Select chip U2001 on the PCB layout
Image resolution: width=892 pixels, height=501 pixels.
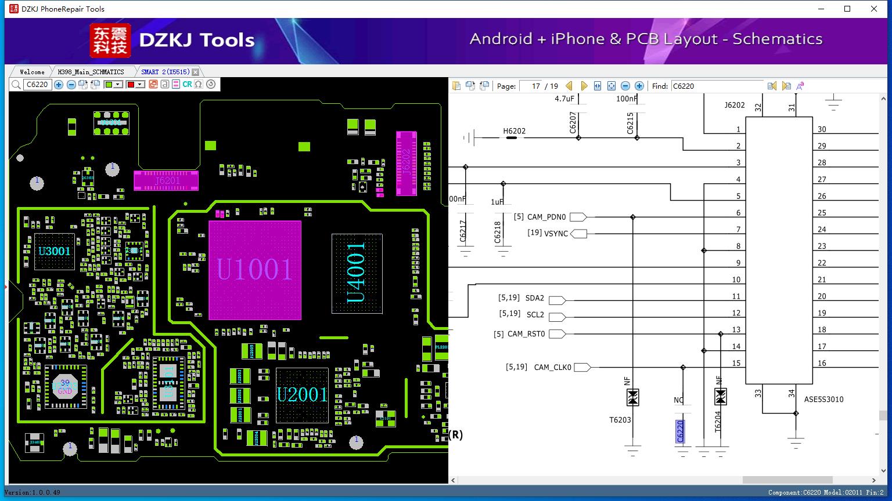pyautogui.click(x=302, y=395)
